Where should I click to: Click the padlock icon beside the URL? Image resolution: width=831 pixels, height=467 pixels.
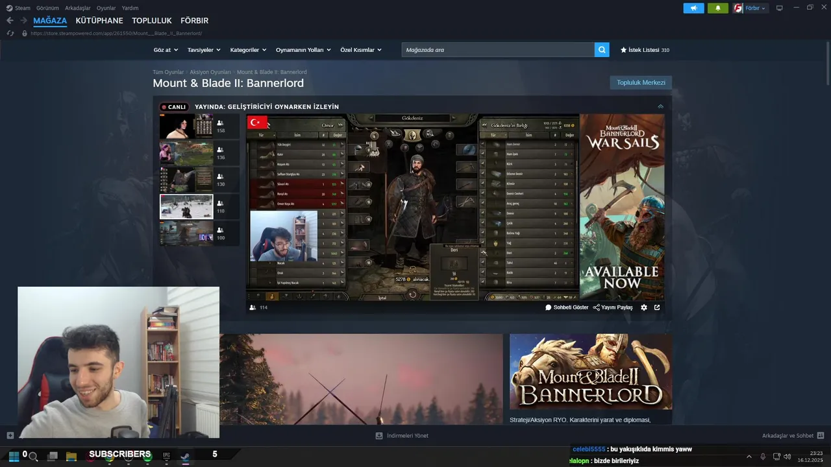click(25, 33)
